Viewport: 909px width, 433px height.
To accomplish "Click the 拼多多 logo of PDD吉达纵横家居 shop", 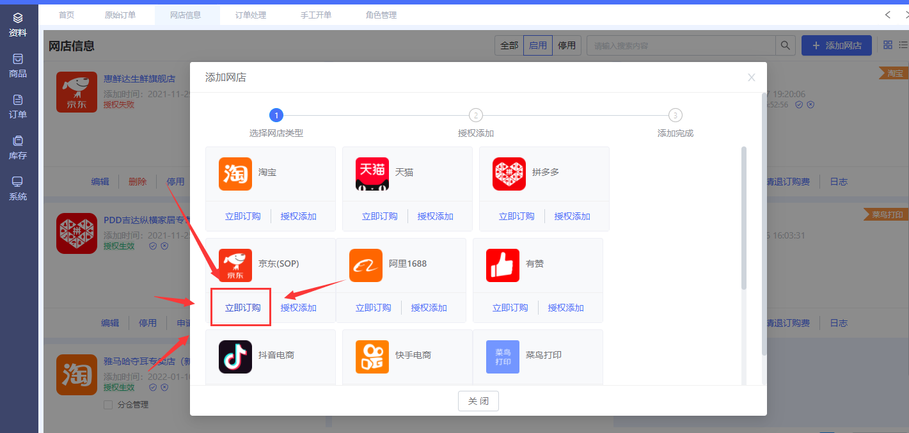I will pyautogui.click(x=77, y=233).
